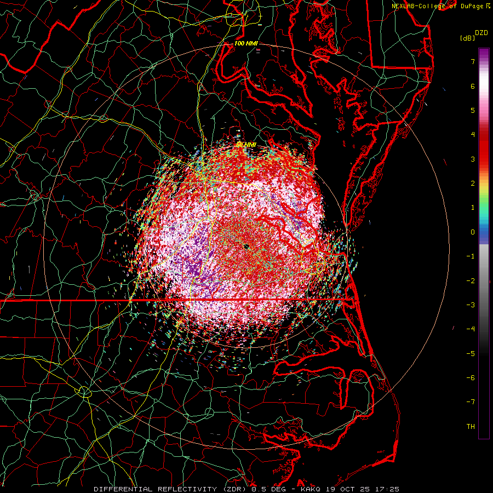This screenshot has width=493, height=493.
Task: Click the "-6" value on the color scale
Action: pyautogui.click(x=471, y=378)
